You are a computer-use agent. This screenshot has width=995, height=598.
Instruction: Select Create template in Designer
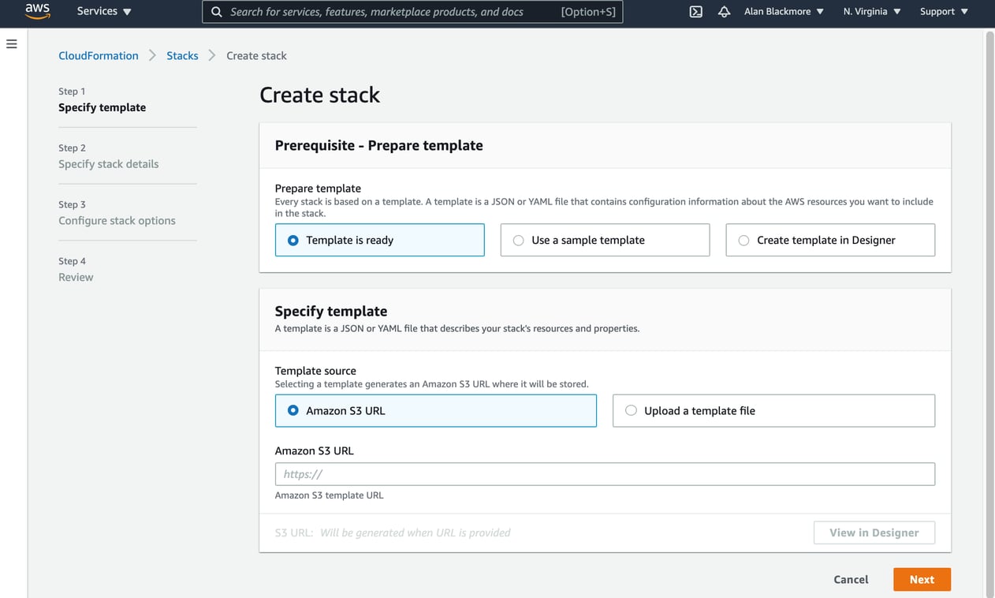(x=743, y=240)
